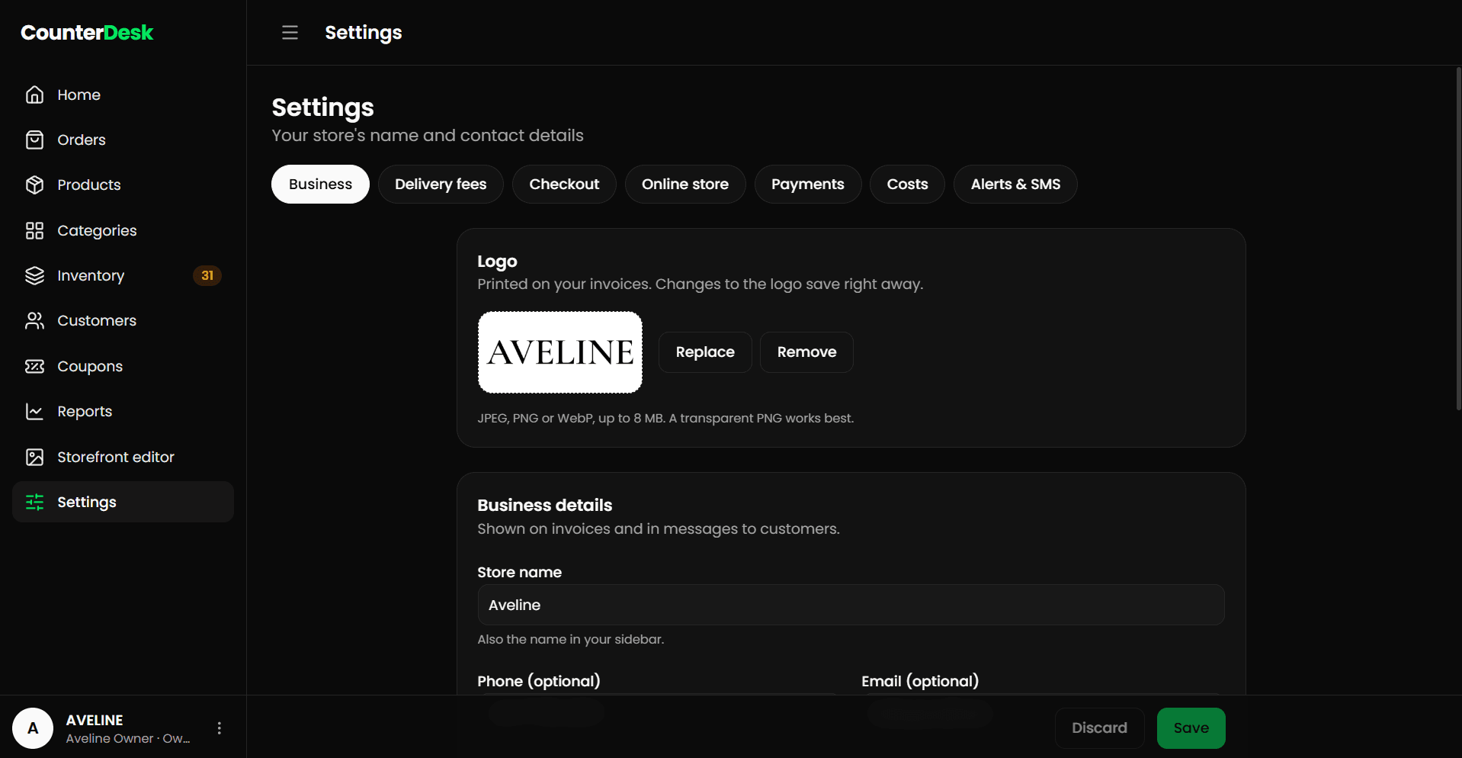This screenshot has width=1462, height=758.
Task: Click the page vertical scrollbar
Action: (1458, 239)
